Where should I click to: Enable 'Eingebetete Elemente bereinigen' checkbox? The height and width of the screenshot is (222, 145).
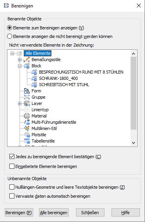click(x=12, y=166)
